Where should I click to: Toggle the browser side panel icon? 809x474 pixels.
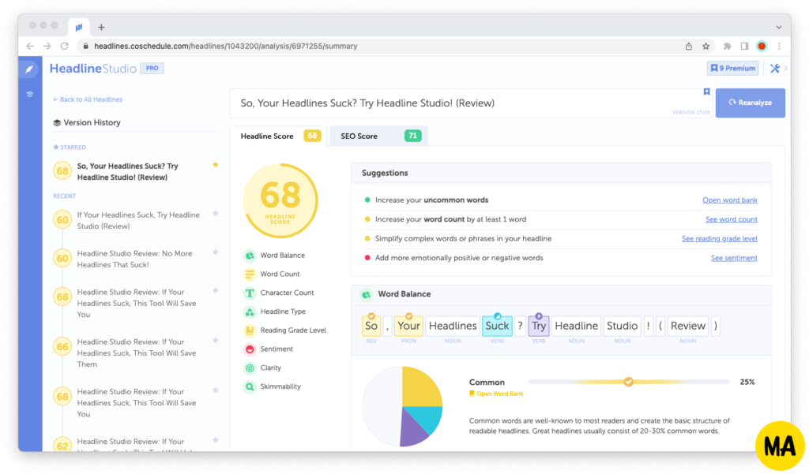click(744, 46)
